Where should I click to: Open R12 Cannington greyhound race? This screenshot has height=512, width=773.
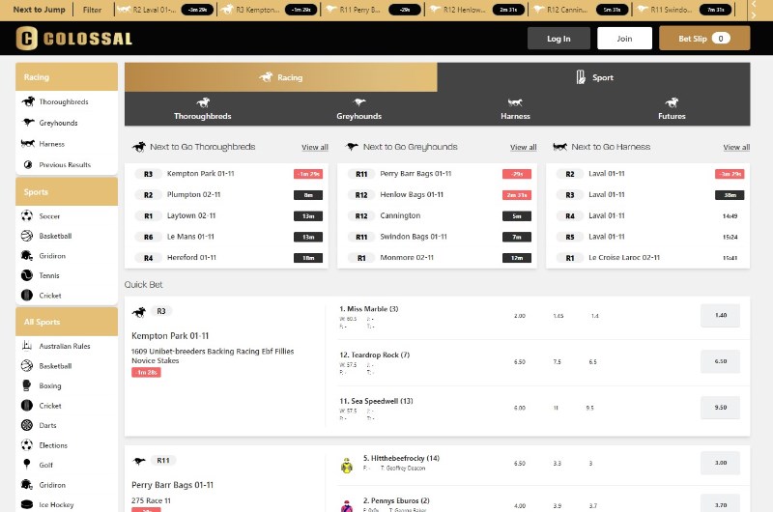(437, 215)
